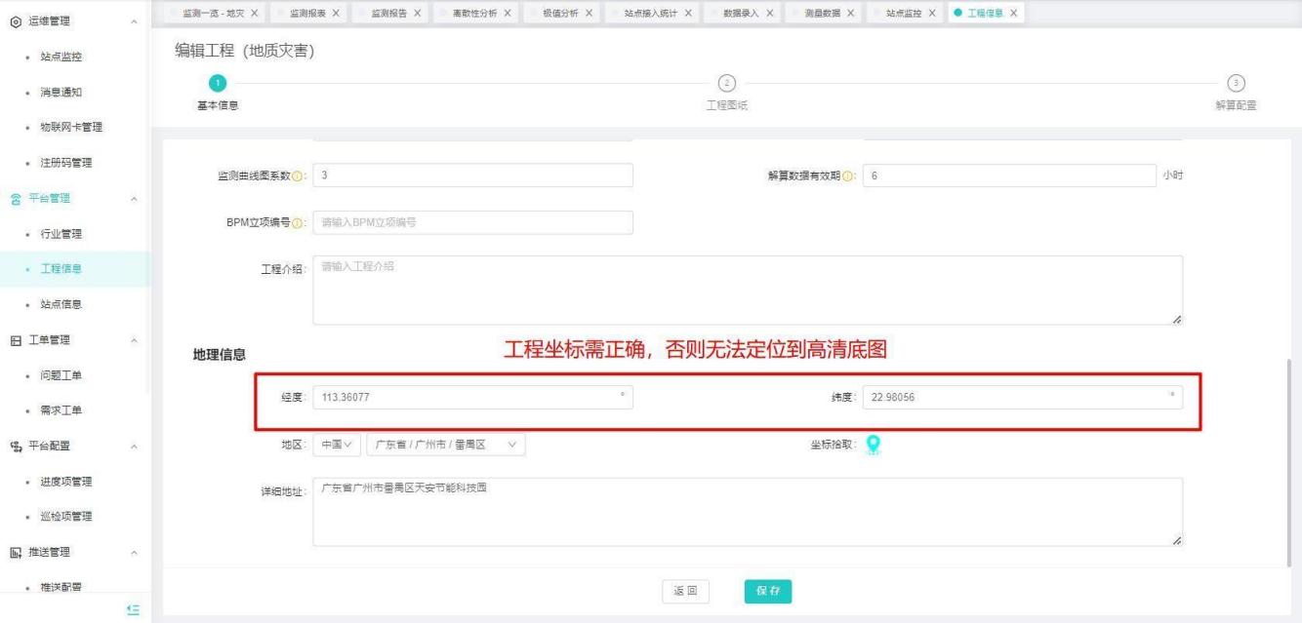Click the coordinate picker map pin icon

[x=875, y=445]
